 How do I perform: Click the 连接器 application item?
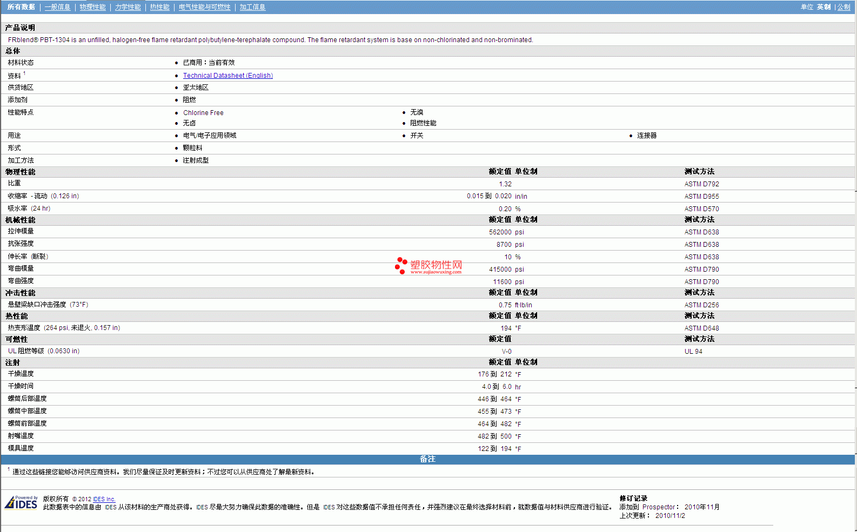[647, 136]
